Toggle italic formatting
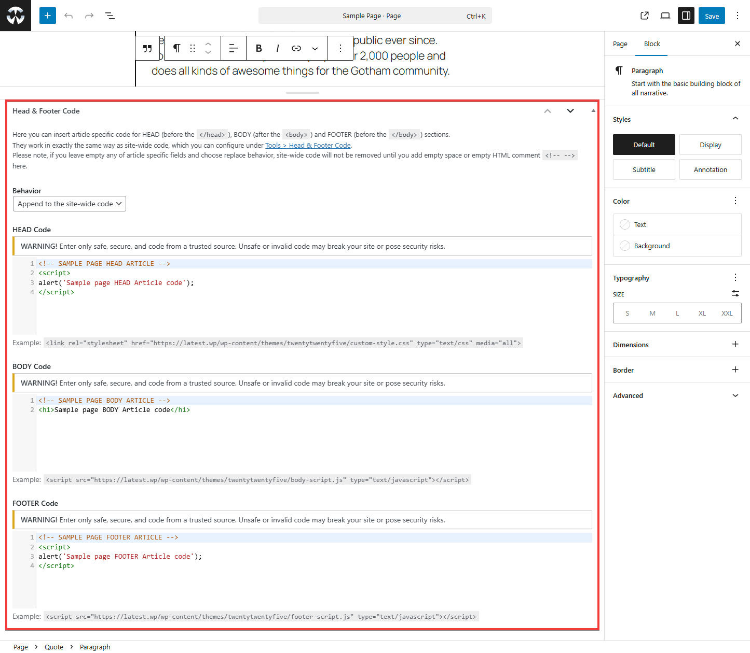The image size is (750, 653). (x=278, y=48)
